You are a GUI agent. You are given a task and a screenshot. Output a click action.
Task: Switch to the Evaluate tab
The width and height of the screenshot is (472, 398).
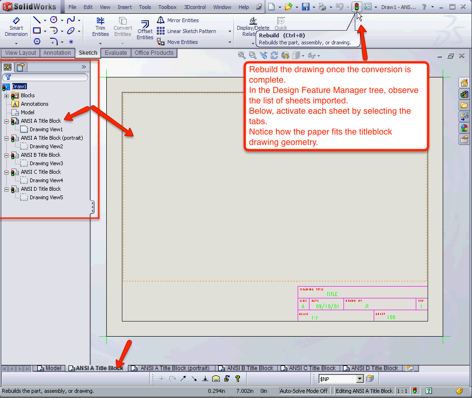tap(116, 53)
